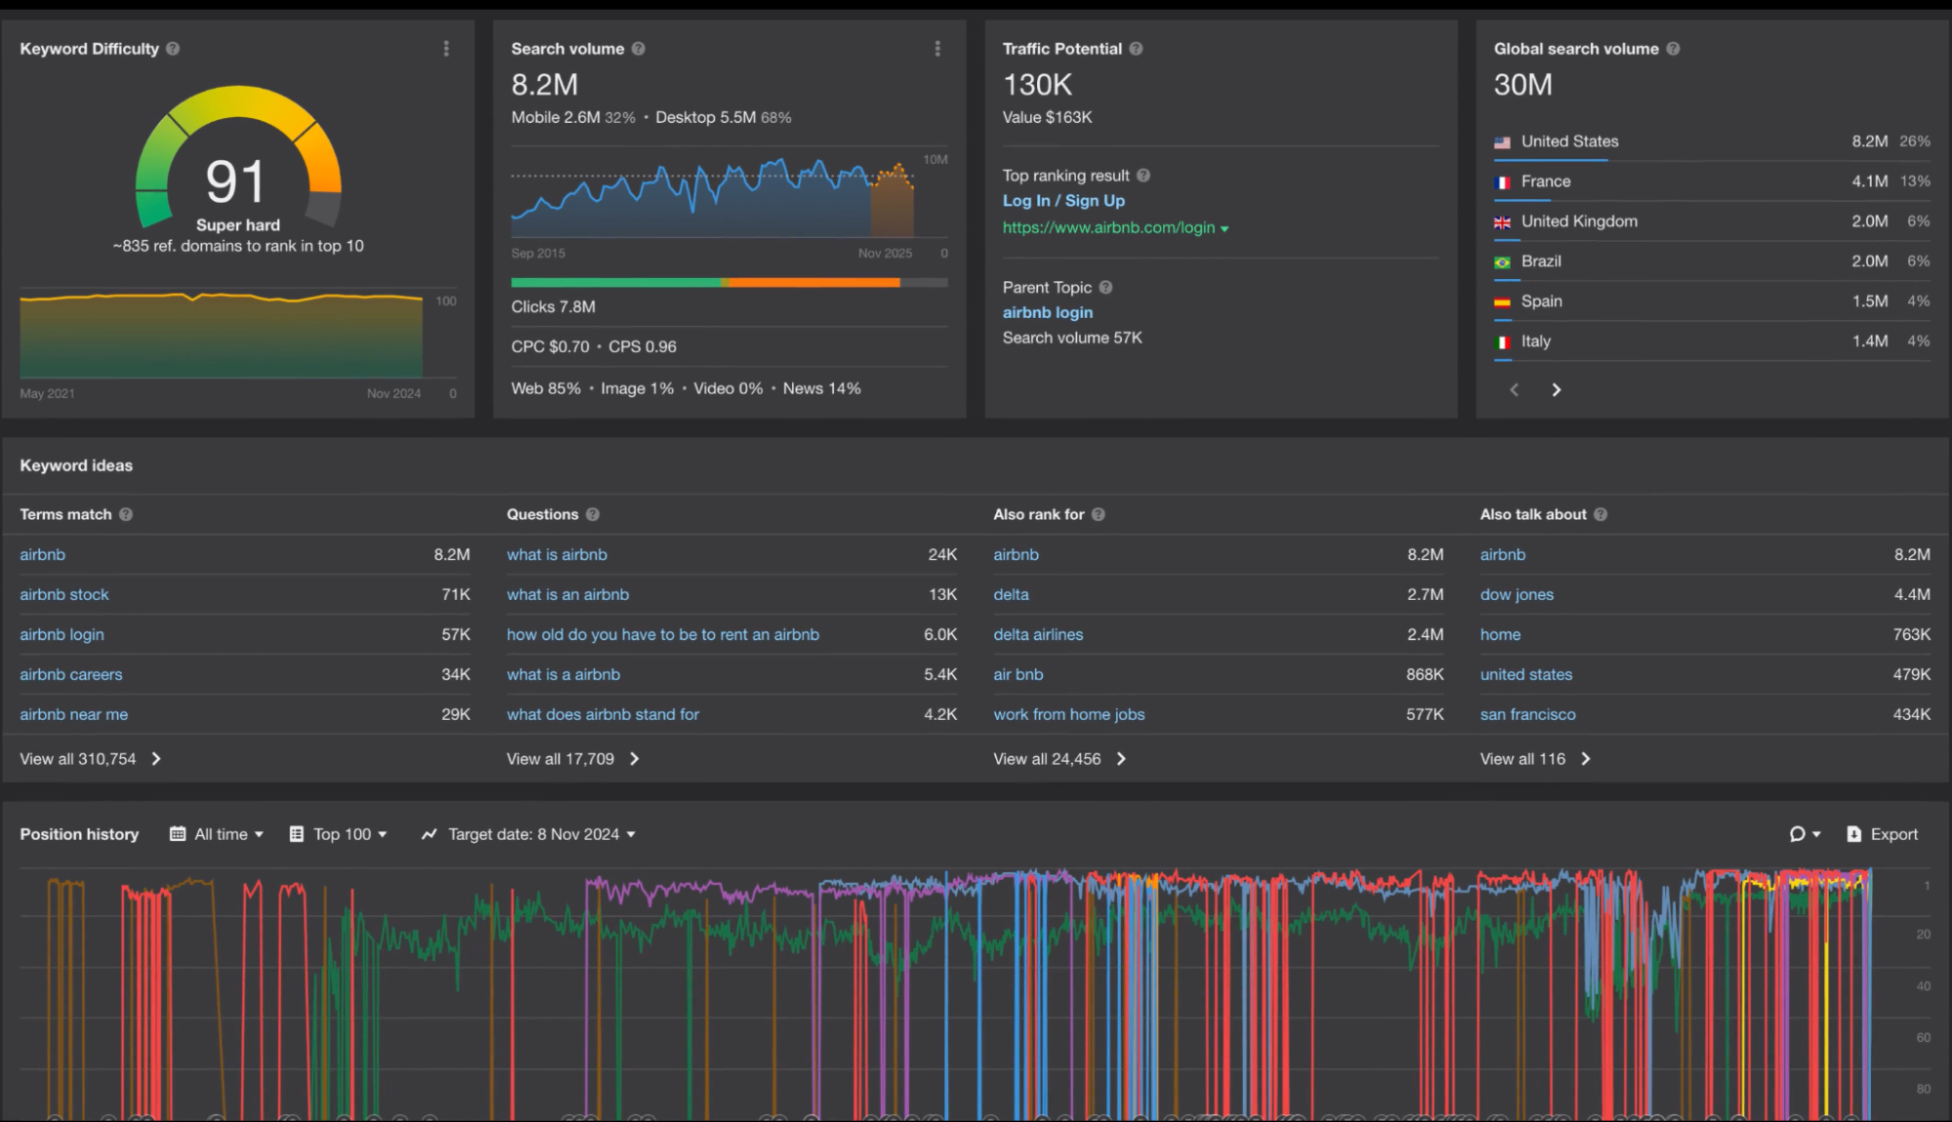Open the what is a airbnb question
Image resolution: width=1952 pixels, height=1122 pixels.
coord(563,675)
